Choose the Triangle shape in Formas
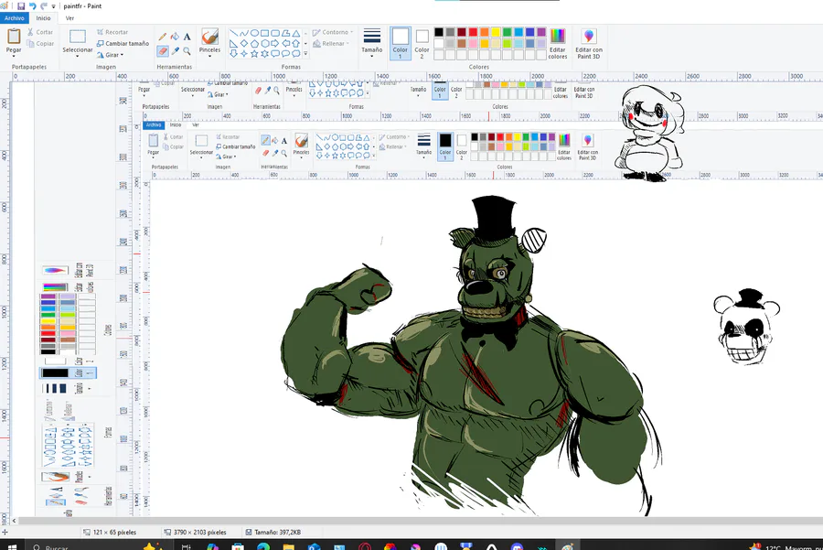Image resolution: width=823 pixels, height=550 pixels. click(296, 33)
